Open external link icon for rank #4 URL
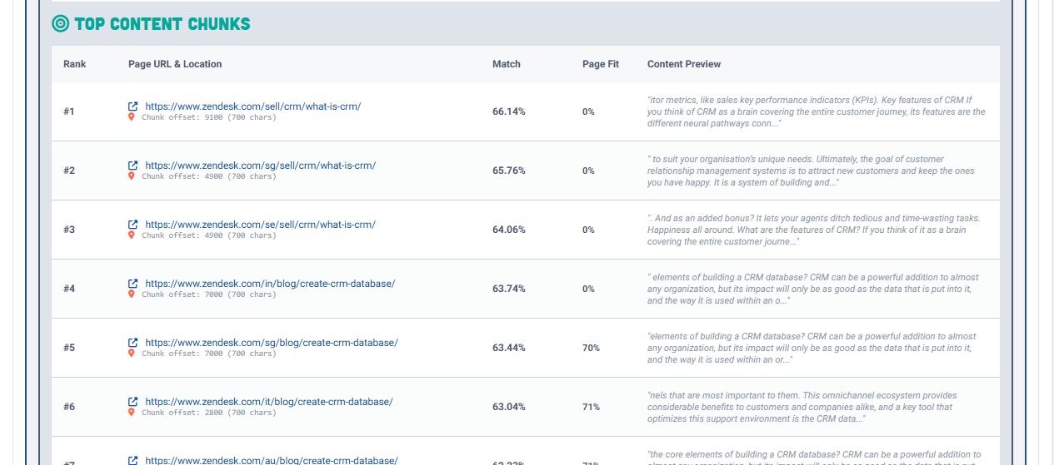1054x465 pixels. [x=132, y=284]
